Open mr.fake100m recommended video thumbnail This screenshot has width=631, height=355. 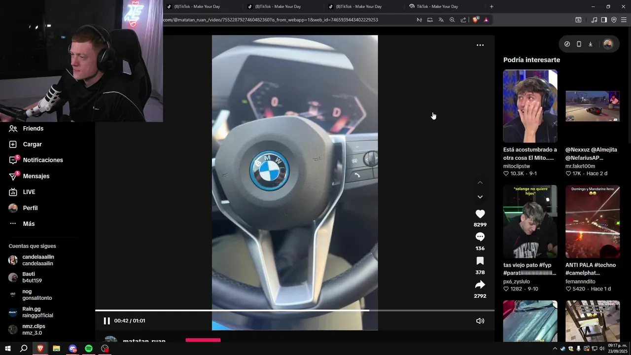point(593,106)
